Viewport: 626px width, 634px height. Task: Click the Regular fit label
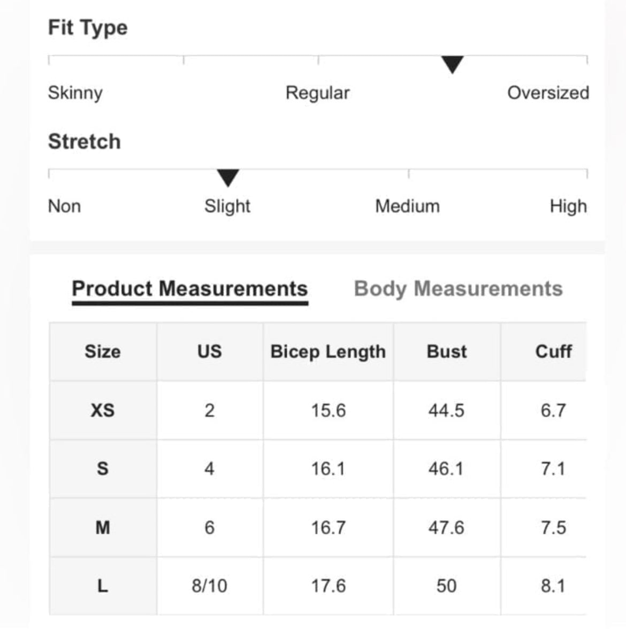tap(317, 94)
